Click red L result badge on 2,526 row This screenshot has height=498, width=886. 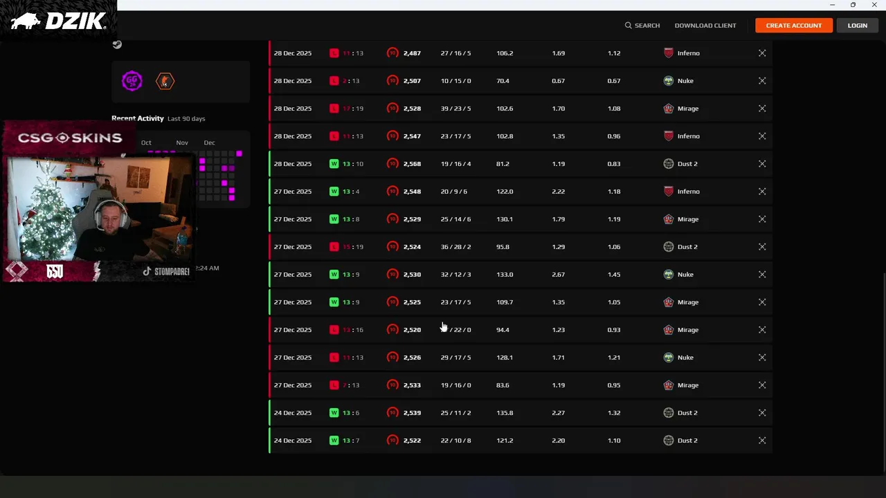click(x=334, y=358)
